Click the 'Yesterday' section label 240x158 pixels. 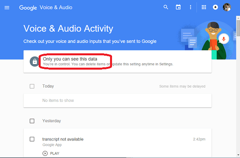[x=51, y=121]
